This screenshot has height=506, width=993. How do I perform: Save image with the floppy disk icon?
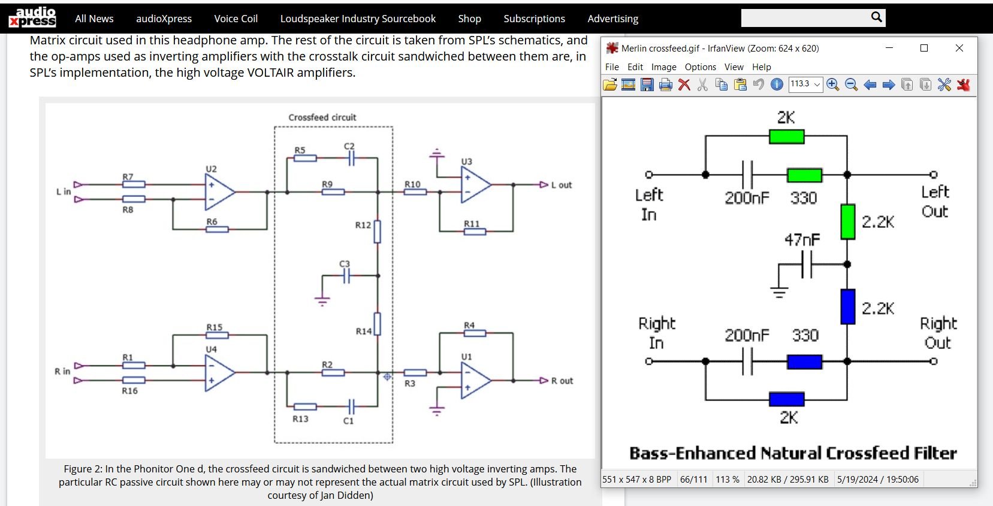647,85
